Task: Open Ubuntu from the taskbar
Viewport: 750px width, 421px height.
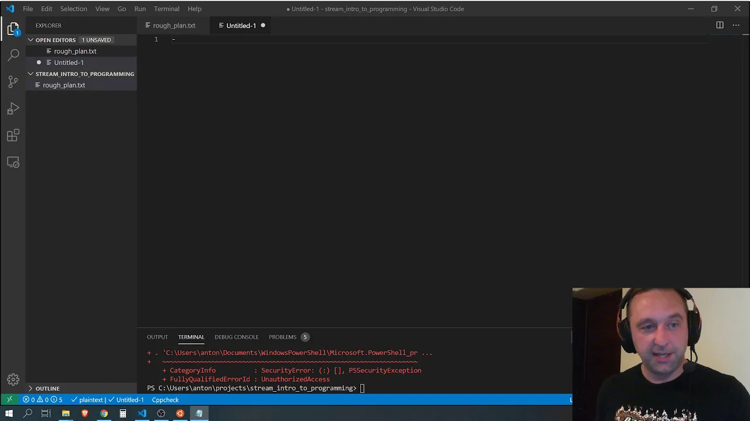Action: (180, 413)
